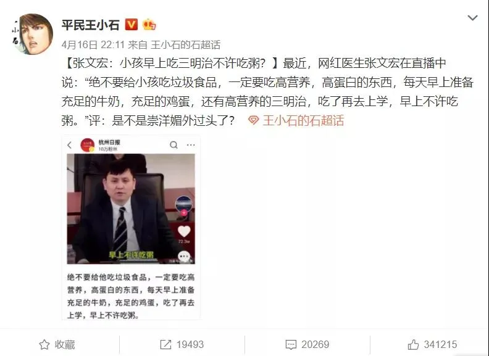This screenshot has height=356, width=489.
Task: Click the 杭州日报 account avatar
Action: (87, 145)
